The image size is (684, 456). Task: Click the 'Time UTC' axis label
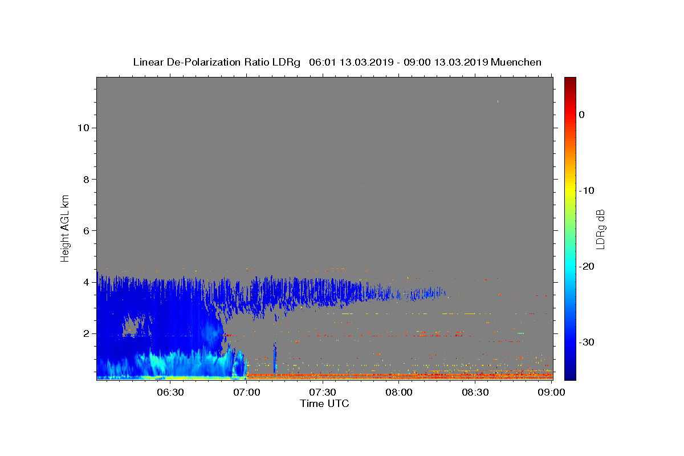(324, 404)
